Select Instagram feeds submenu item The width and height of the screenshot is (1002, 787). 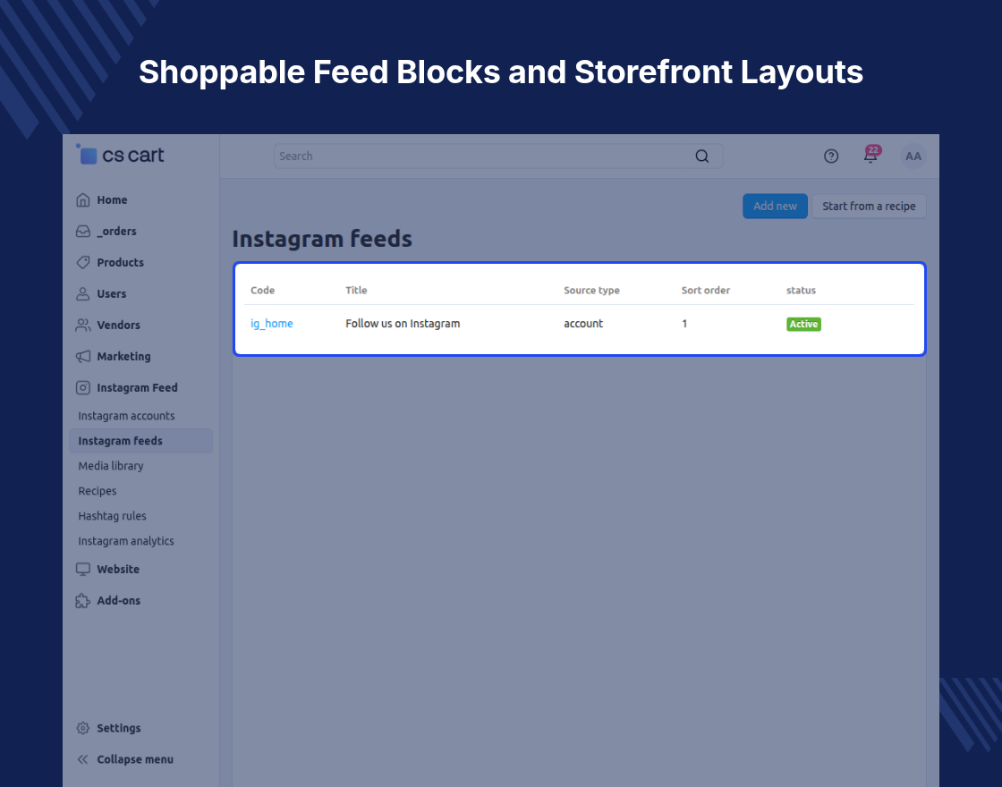click(140, 441)
